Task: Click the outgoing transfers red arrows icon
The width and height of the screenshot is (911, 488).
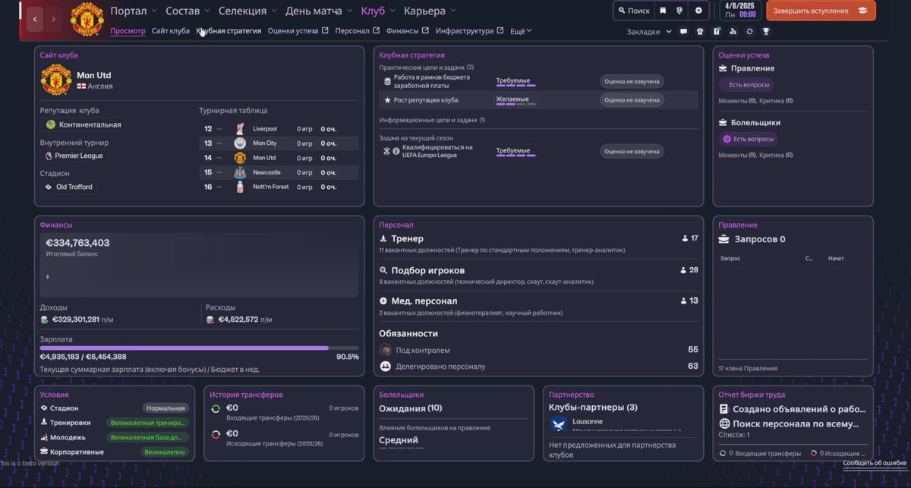Action: (x=216, y=434)
